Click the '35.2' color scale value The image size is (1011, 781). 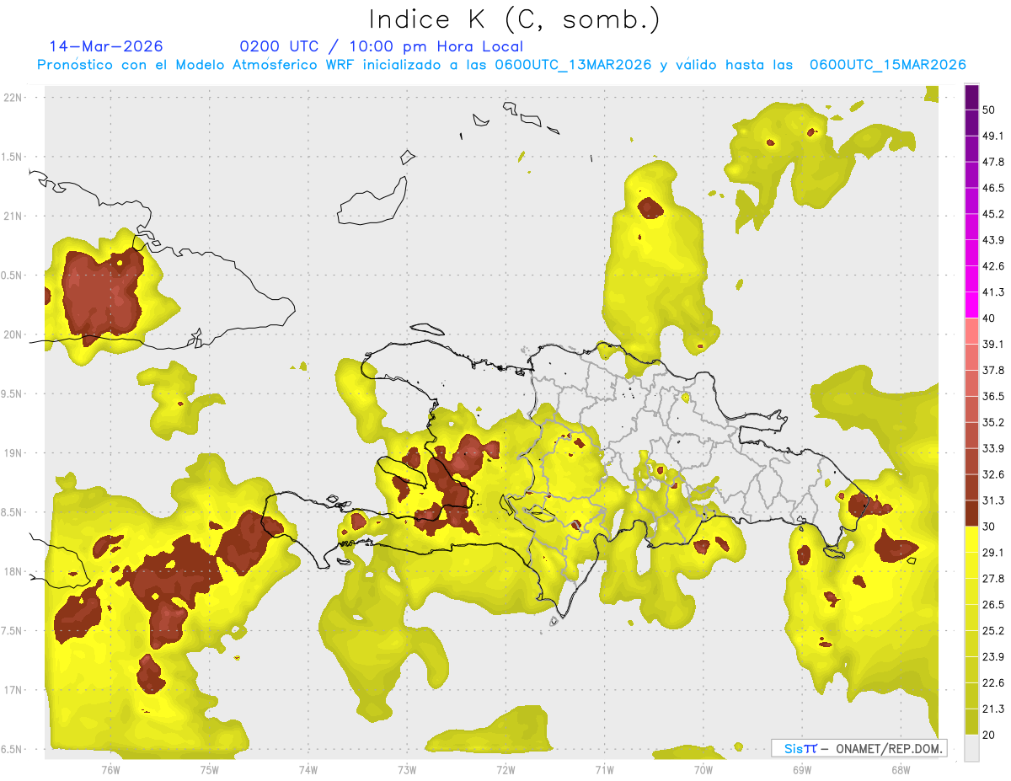pyautogui.click(x=993, y=422)
